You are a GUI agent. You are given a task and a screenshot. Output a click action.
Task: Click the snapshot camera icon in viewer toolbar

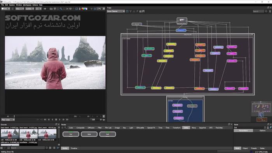coord(51,9)
